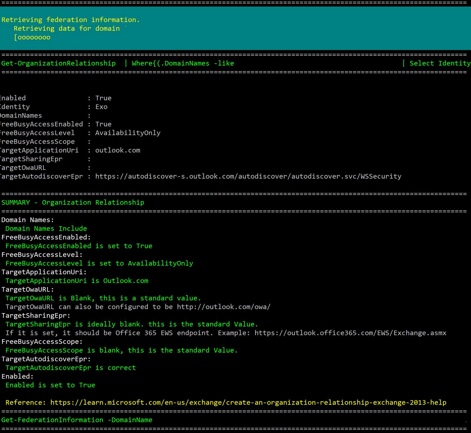Click the autodiscover-s.outlook.com WSSecurity URL
Viewport: 471px width, 433px height.
(248, 176)
